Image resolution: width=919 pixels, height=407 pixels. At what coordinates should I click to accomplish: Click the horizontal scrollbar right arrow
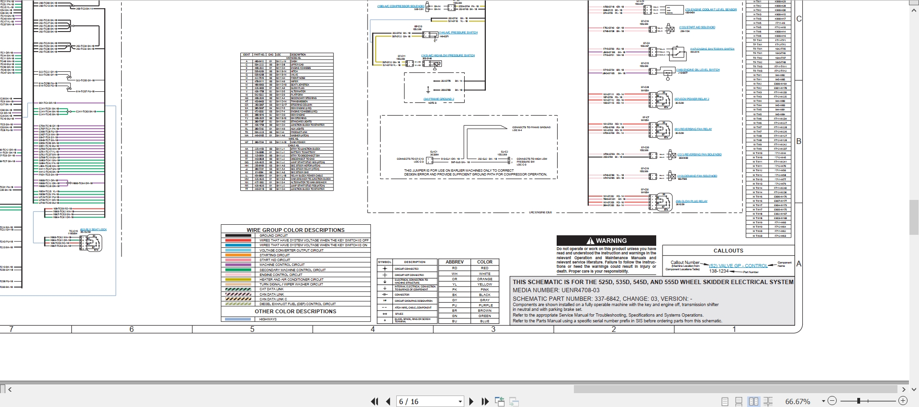(904, 389)
